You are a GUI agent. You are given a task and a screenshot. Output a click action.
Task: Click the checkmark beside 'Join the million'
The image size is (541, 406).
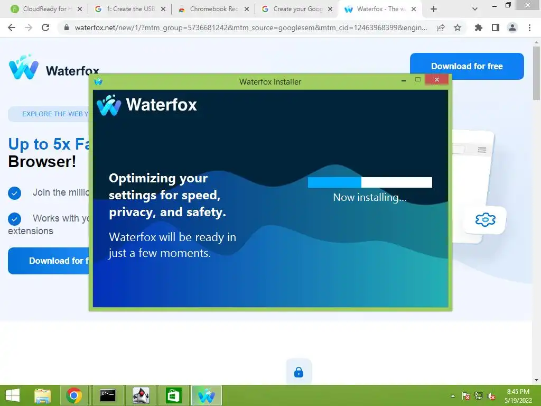tap(14, 193)
